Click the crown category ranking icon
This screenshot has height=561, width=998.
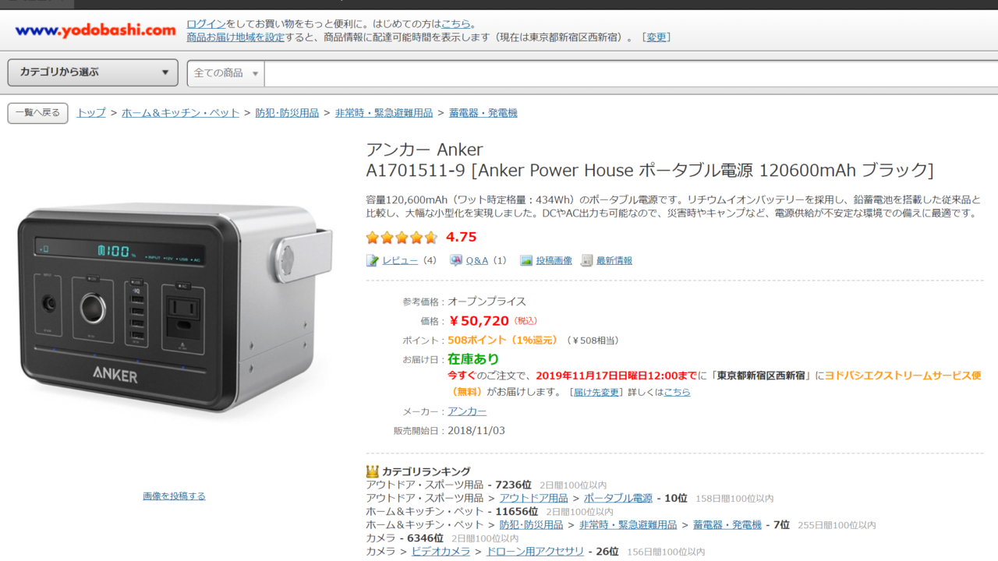coord(373,471)
